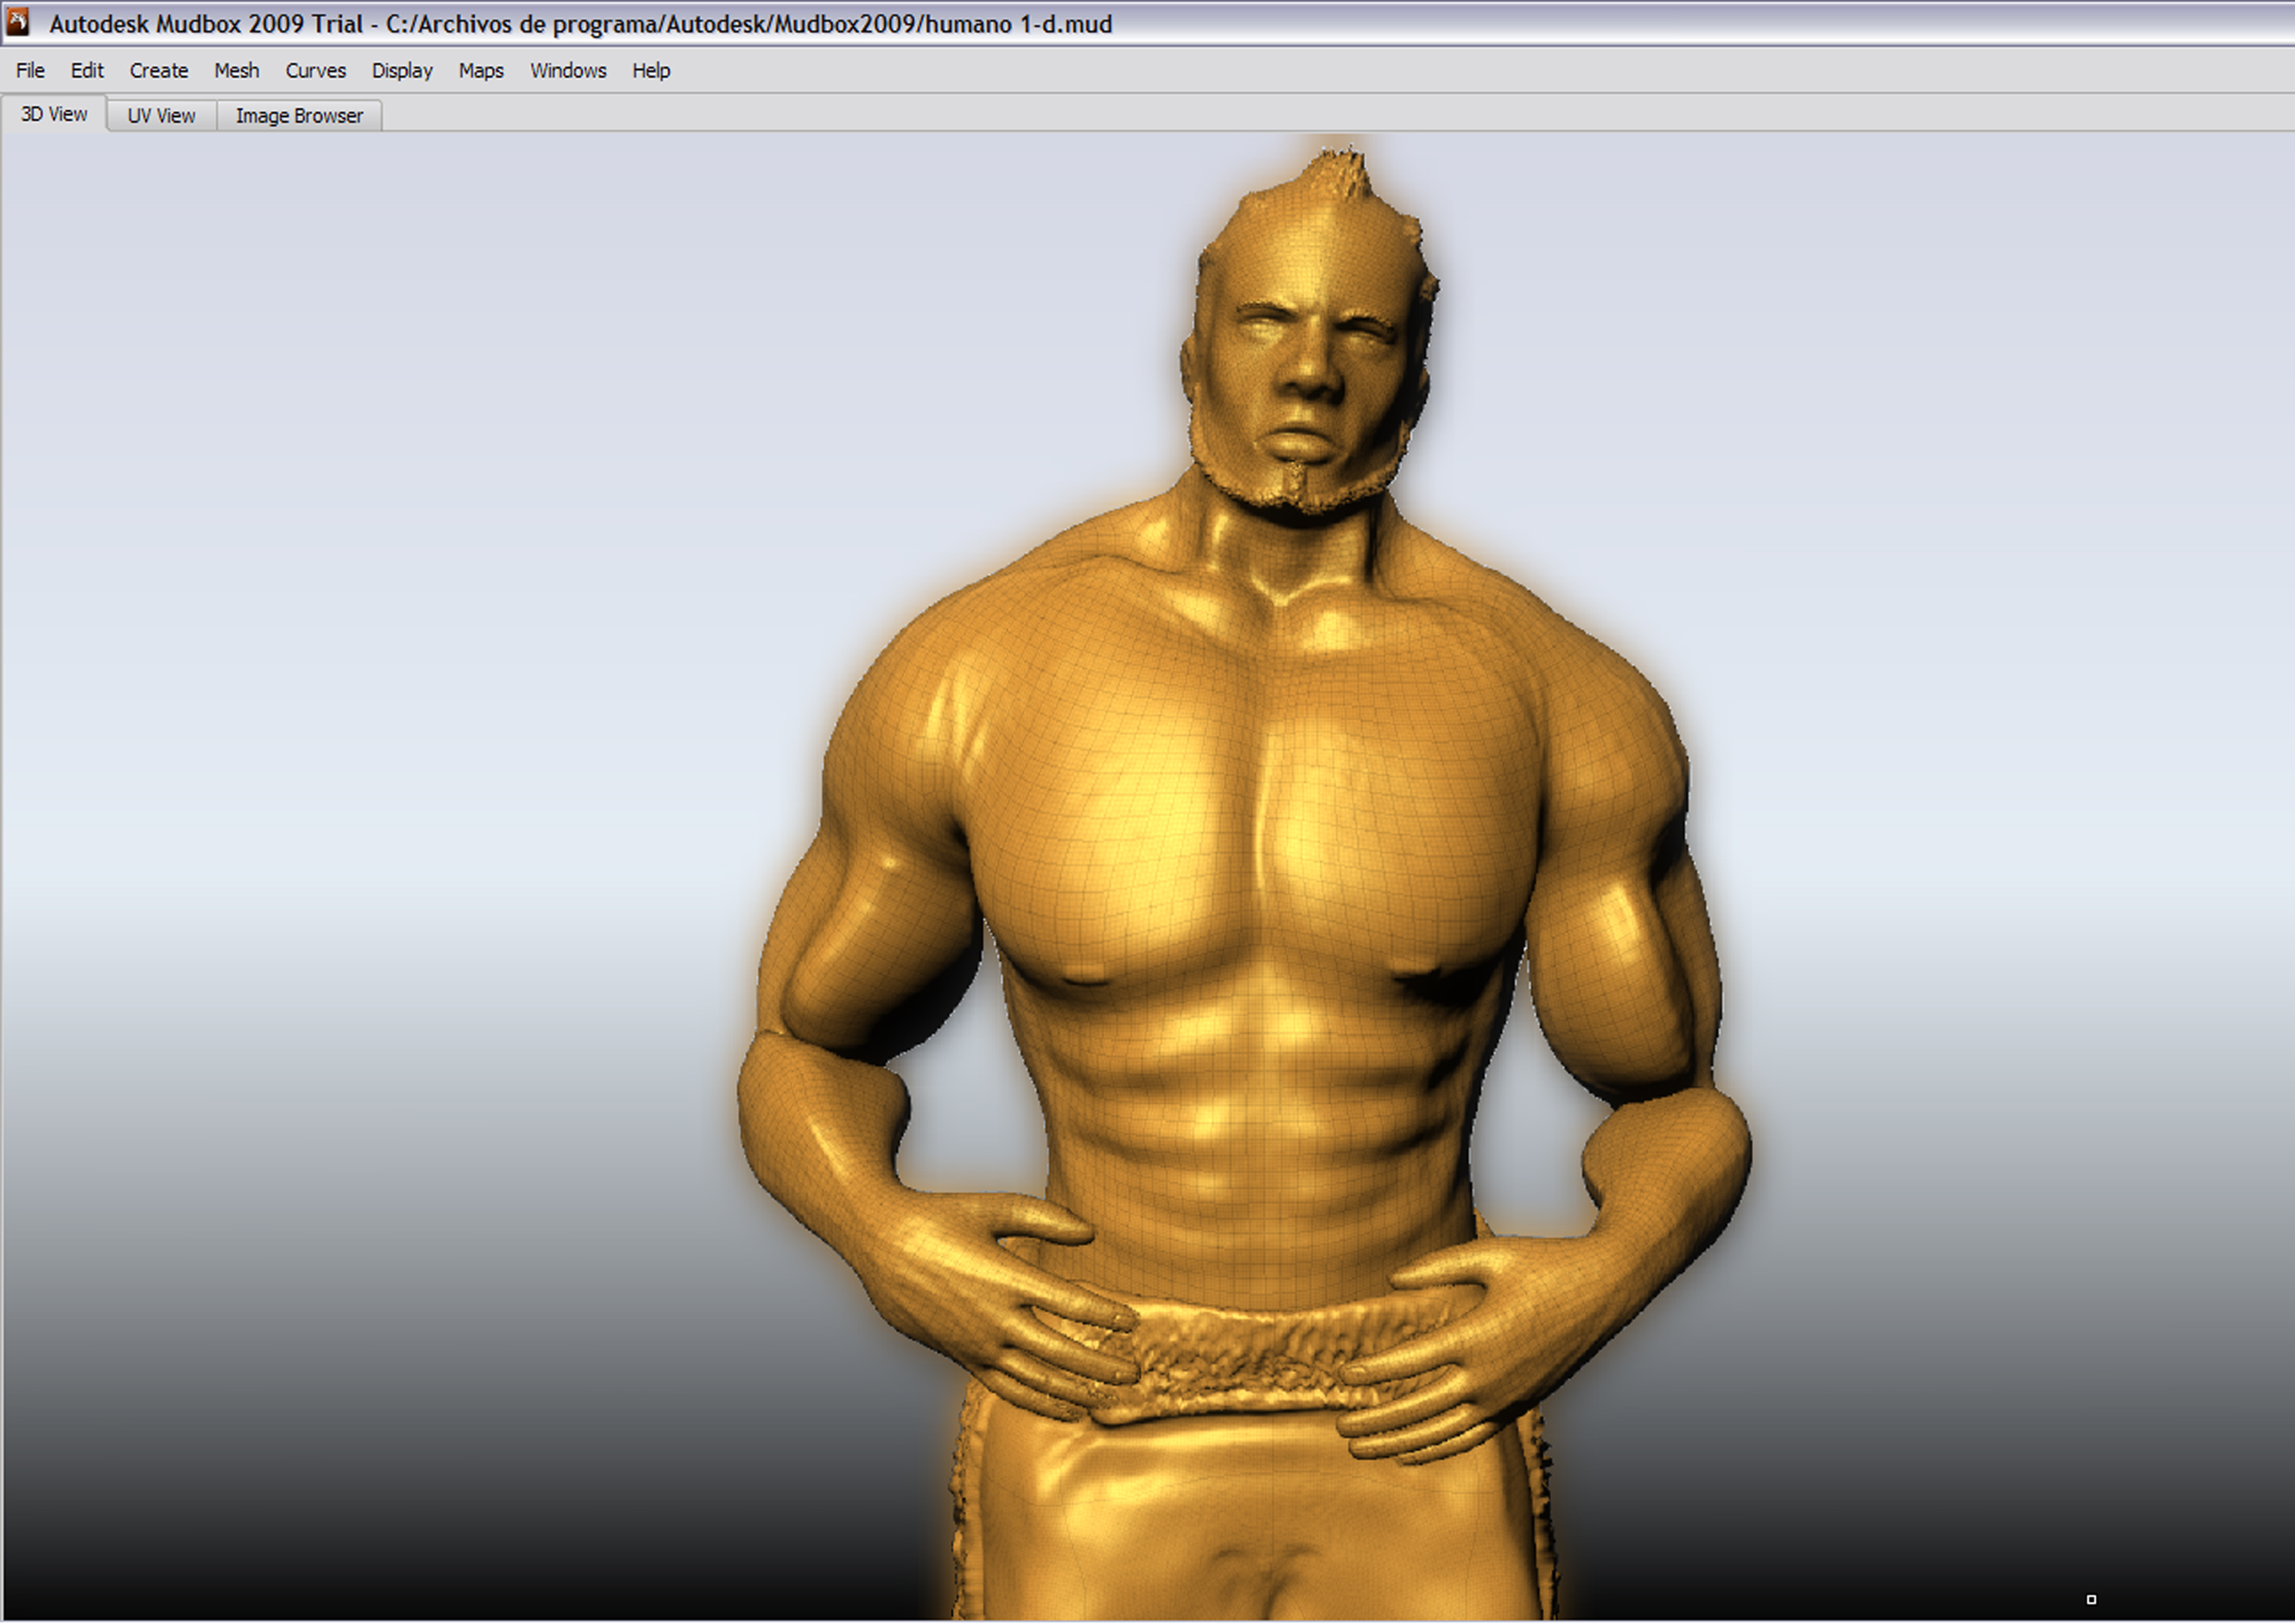This screenshot has height=1624, width=2295.
Task: Open the Edit menu
Action: 87,71
